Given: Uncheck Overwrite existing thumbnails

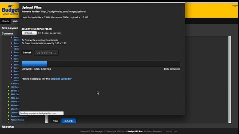Looking at the screenshot, I should click(23, 40).
